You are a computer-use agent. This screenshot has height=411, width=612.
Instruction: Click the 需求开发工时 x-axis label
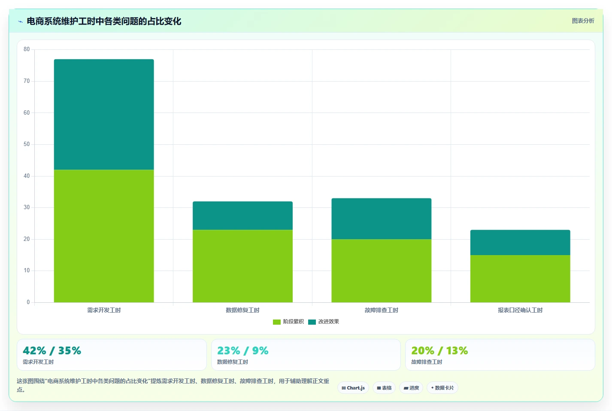(x=104, y=310)
